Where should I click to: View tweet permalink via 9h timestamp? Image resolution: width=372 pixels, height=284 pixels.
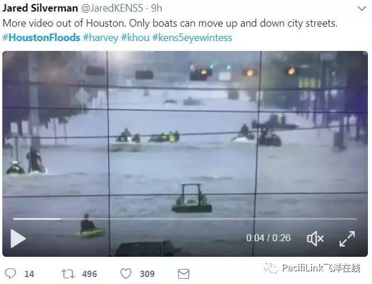click(x=157, y=8)
